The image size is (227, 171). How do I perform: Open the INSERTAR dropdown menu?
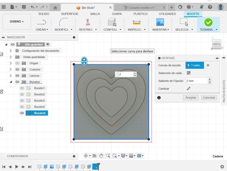(161, 29)
